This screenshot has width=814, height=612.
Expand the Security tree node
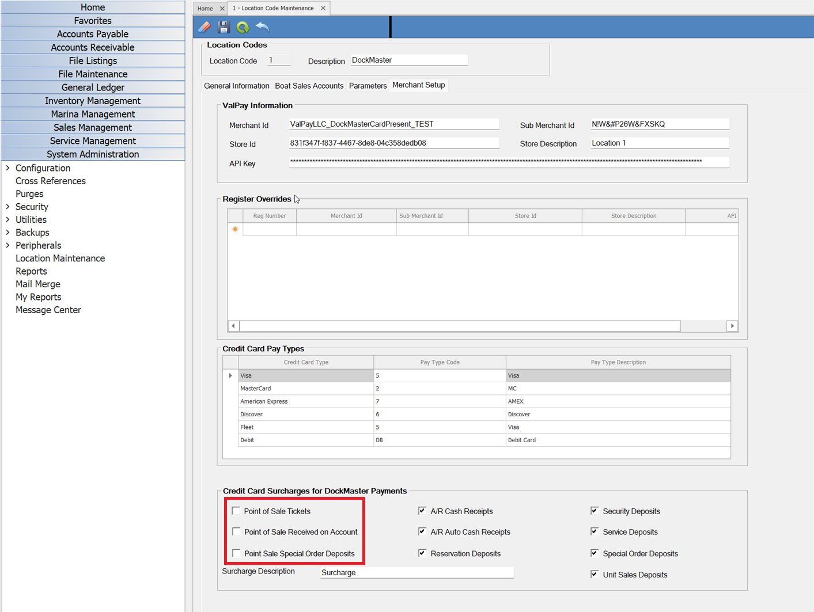point(7,207)
